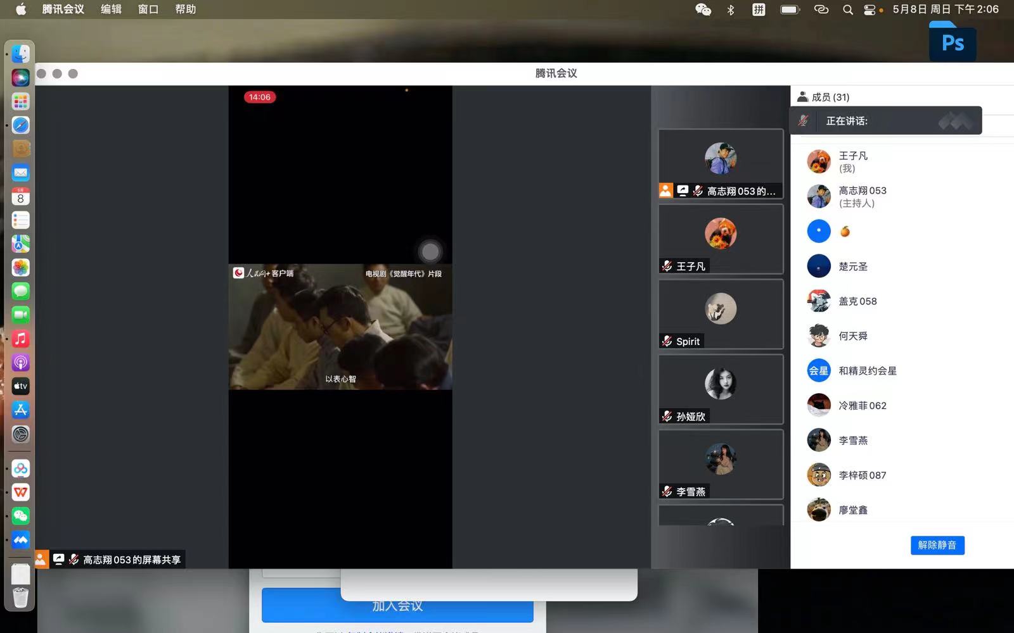Select 高志翔053 video thumbnail
Screen dimensions: 1014x633
point(721,164)
